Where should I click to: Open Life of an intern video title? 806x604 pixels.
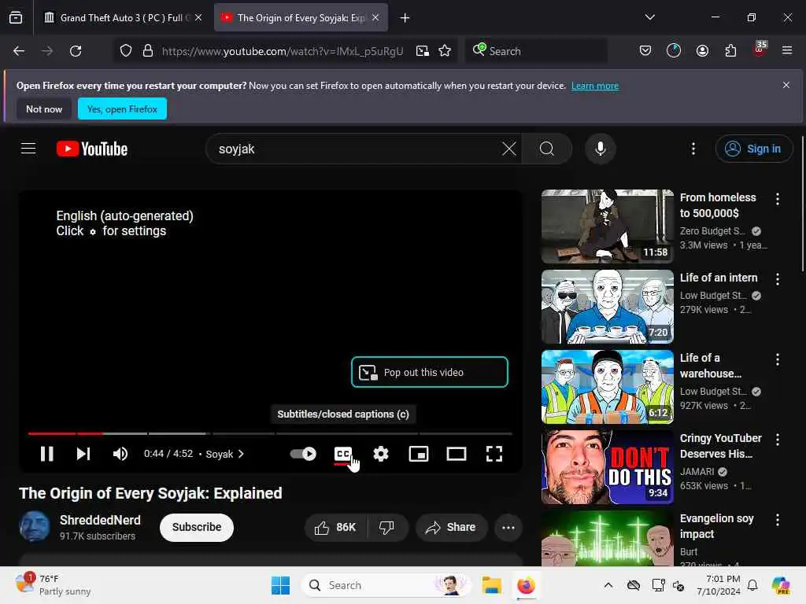pyautogui.click(x=719, y=278)
